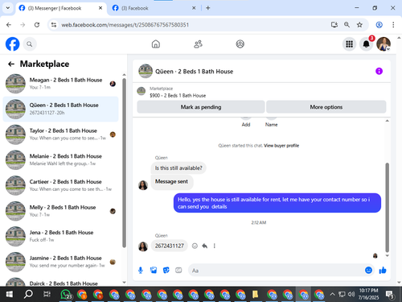This screenshot has height=302, width=402.
Task: Open Notifications bell
Action: click(x=367, y=44)
